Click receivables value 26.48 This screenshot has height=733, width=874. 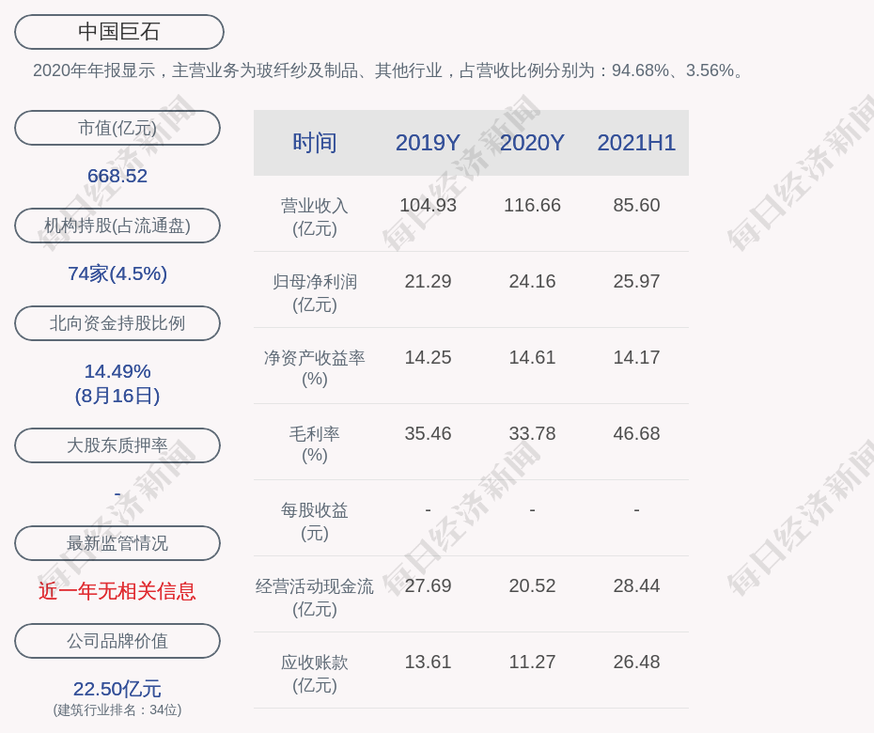click(636, 663)
